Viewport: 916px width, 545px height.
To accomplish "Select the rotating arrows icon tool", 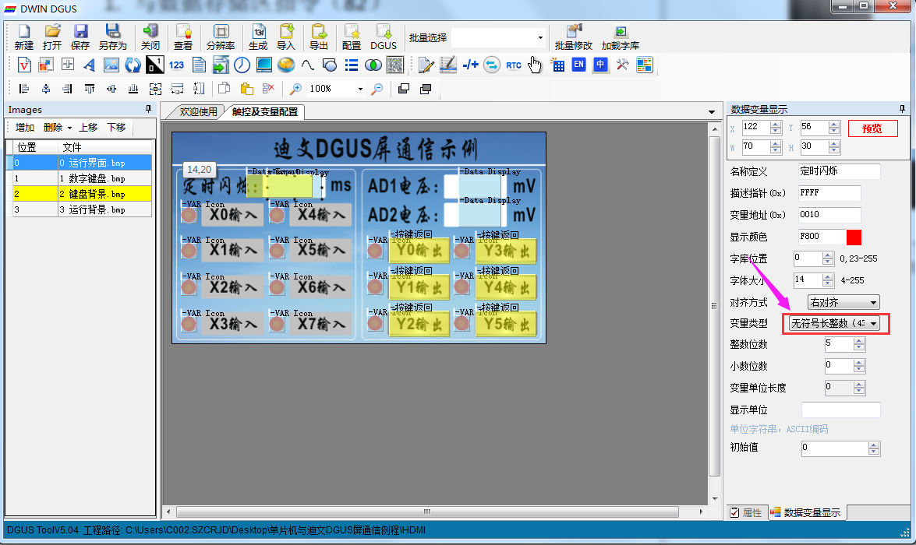I will point(133,65).
